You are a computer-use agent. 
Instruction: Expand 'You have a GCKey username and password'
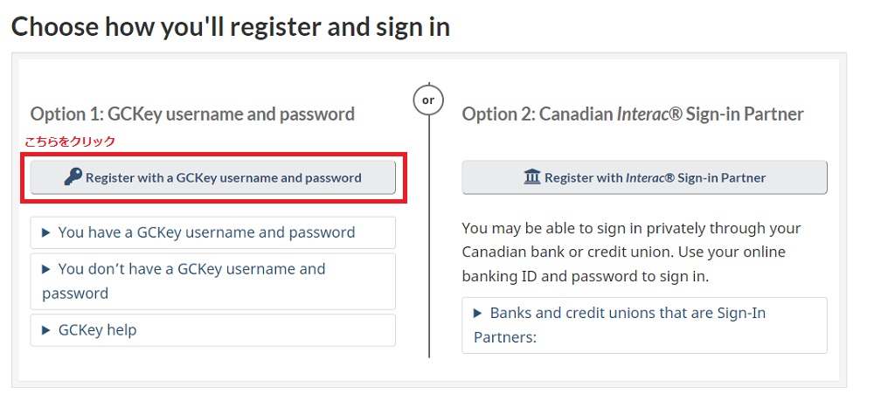click(x=213, y=232)
